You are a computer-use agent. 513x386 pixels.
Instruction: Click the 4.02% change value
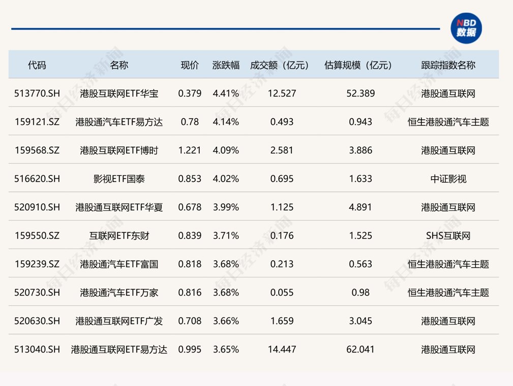(x=226, y=179)
